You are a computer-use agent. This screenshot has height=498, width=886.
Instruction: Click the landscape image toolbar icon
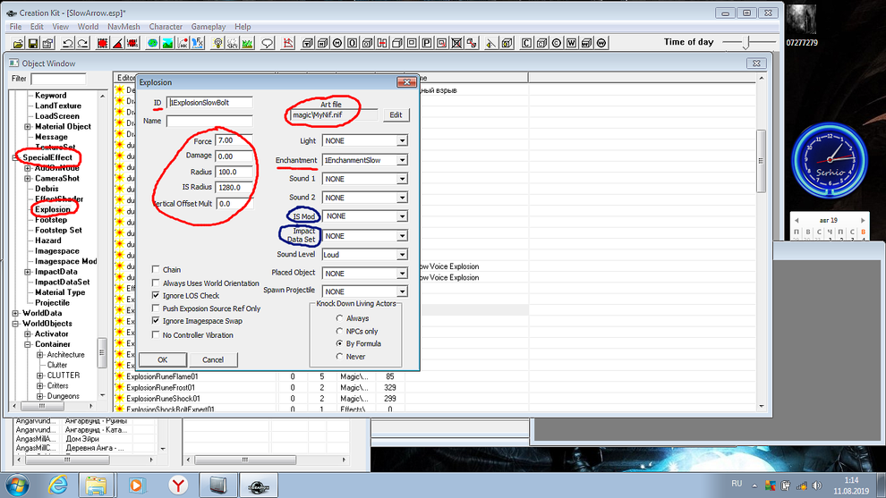167,43
